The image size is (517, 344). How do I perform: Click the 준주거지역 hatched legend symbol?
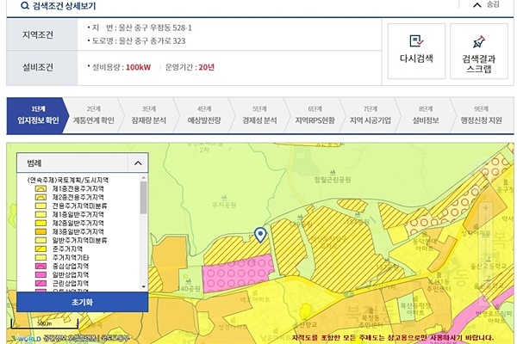[40, 249]
